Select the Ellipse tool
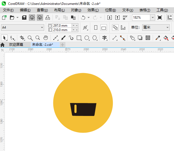This screenshot has width=174, height=151. click(x=87, y=38)
